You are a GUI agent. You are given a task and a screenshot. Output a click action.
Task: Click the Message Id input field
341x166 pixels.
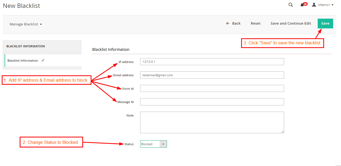pyautogui.click(x=212, y=102)
